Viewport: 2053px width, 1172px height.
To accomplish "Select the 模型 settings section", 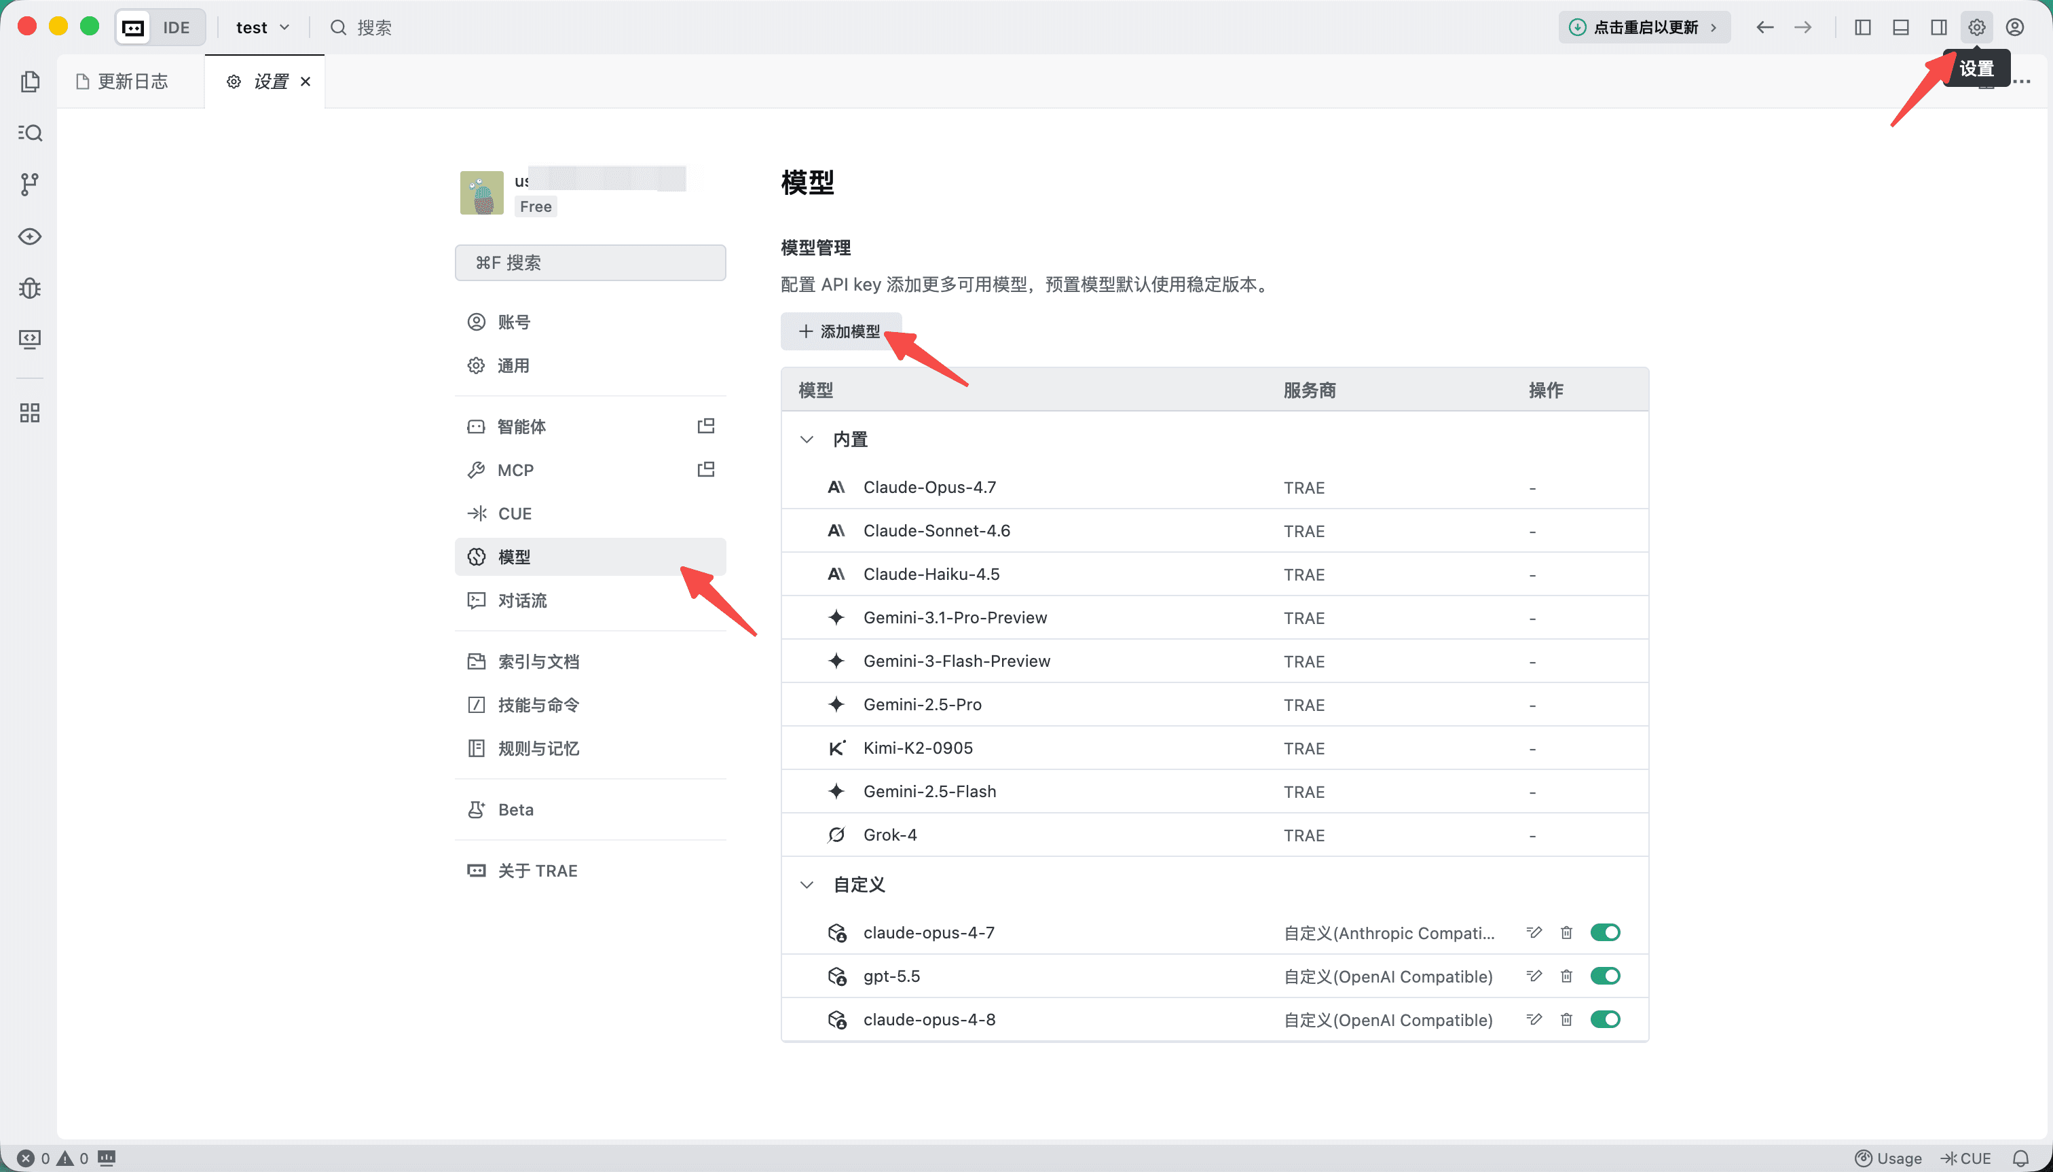I will (x=590, y=556).
